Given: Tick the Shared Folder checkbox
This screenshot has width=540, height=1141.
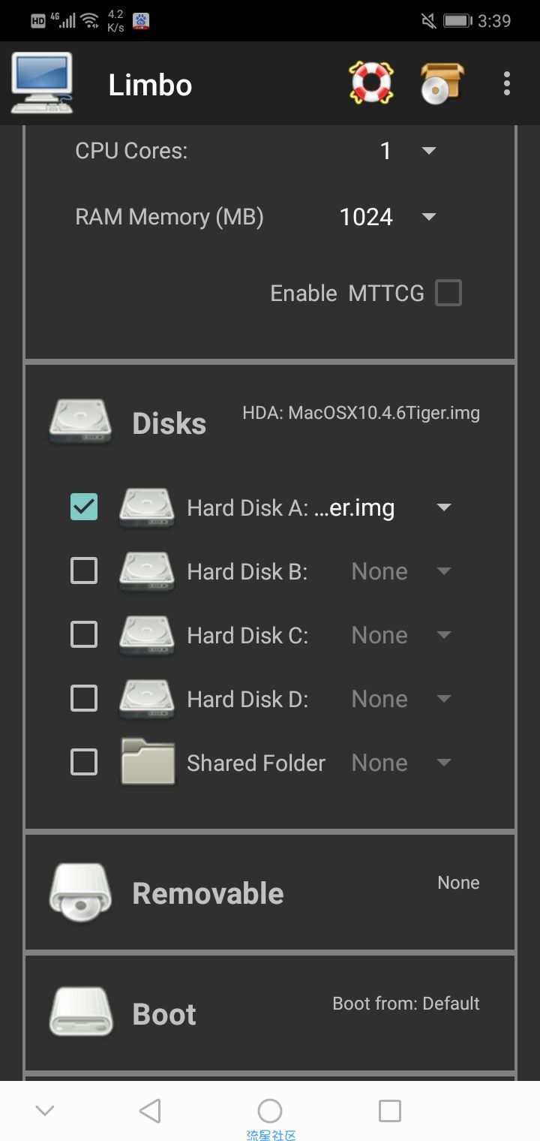Looking at the screenshot, I should point(84,763).
